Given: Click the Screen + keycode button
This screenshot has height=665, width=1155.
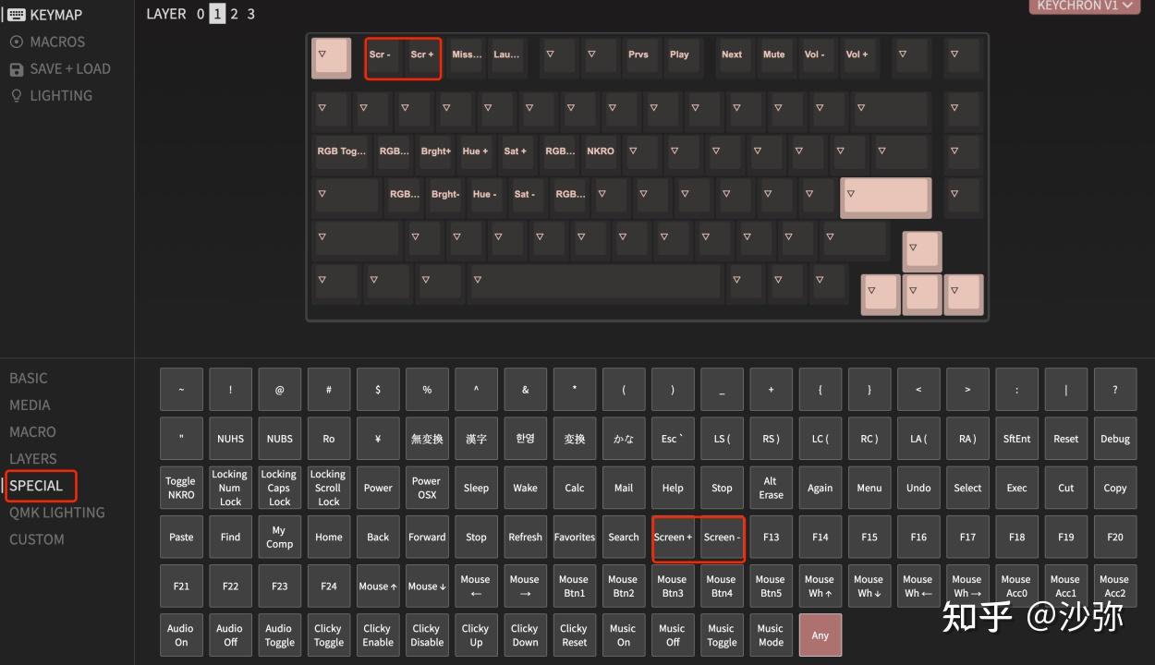Looking at the screenshot, I should 673,537.
